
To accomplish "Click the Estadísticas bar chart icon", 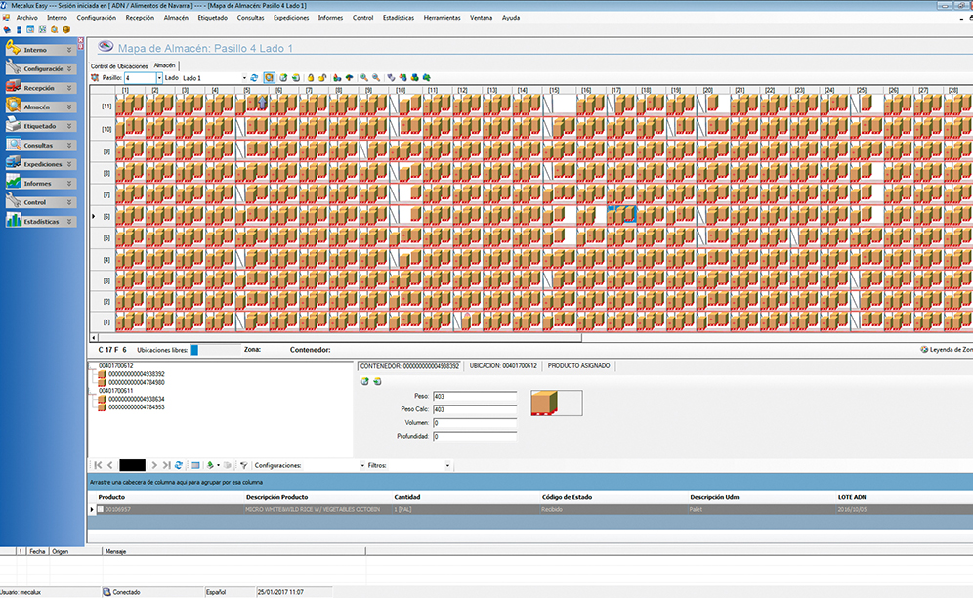I will tap(15, 222).
